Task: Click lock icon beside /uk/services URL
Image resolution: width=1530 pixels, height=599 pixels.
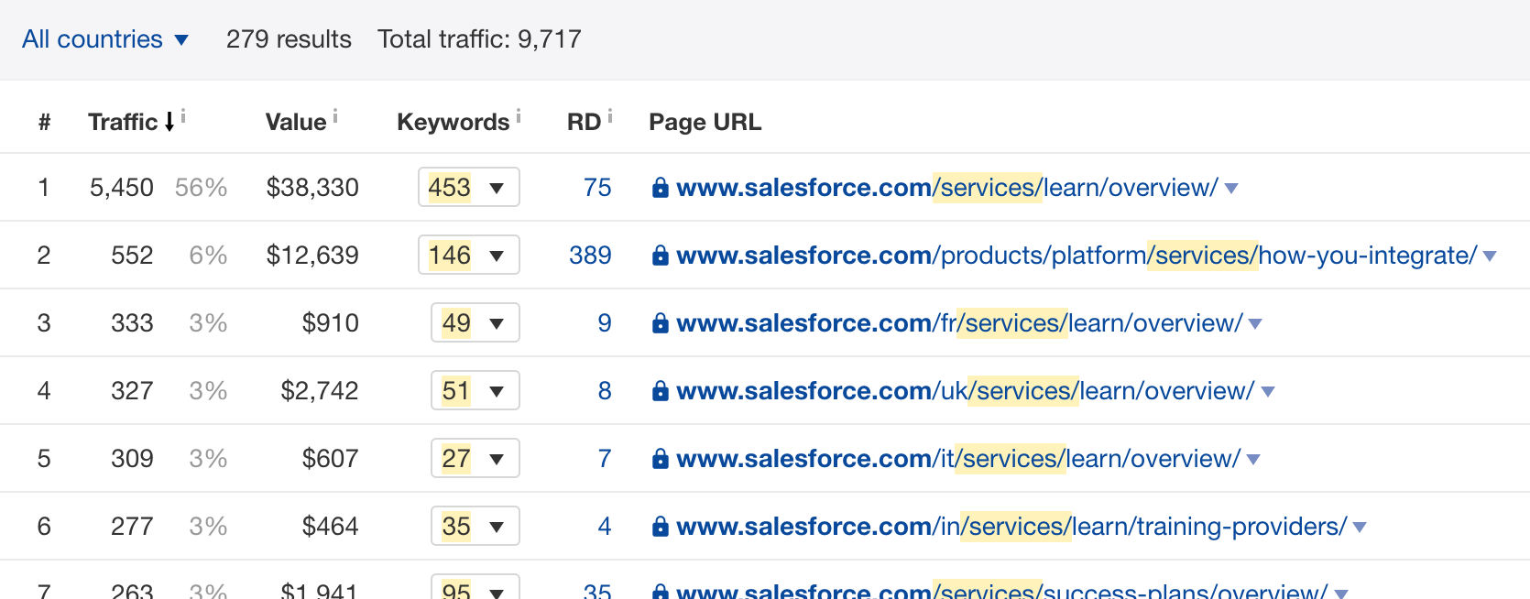Action: (x=660, y=391)
